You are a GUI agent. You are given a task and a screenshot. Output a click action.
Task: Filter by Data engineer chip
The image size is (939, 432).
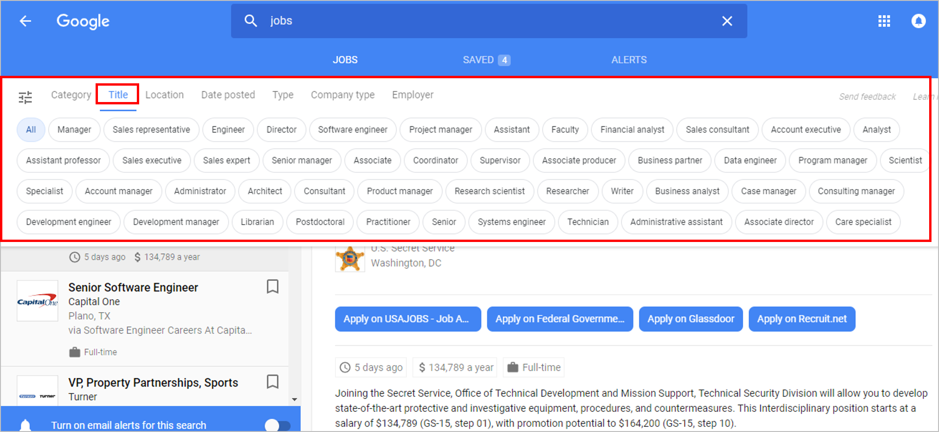750,161
